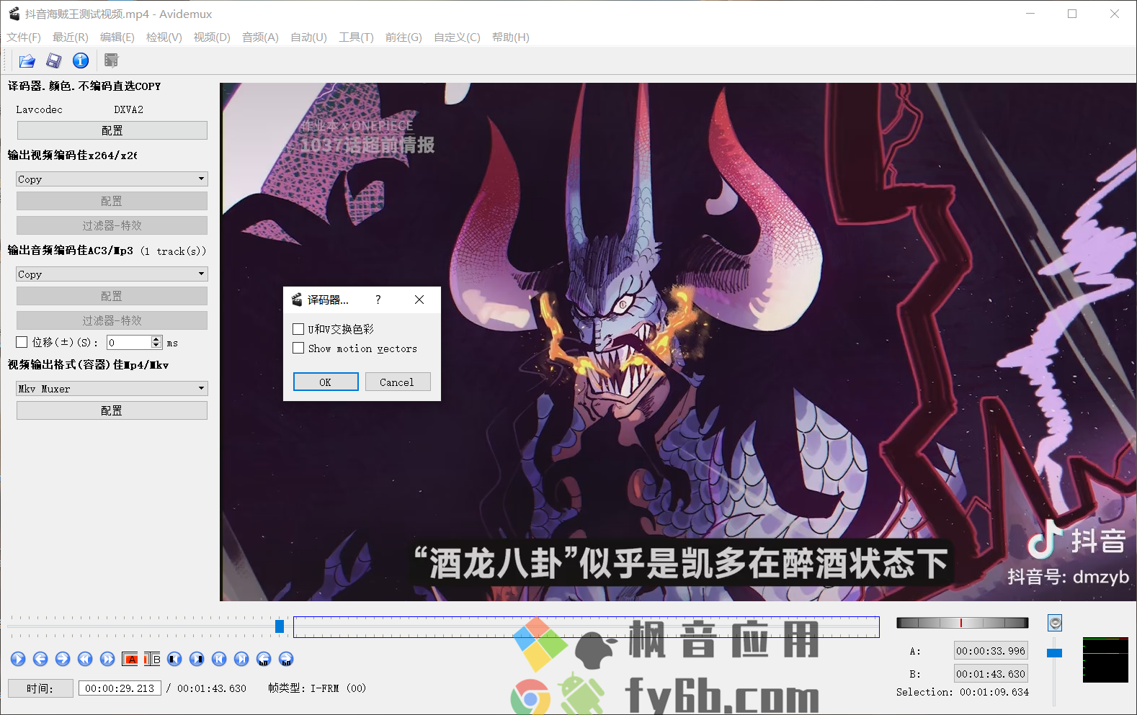Enable the U和V交换色彩 checkbox
This screenshot has width=1137, height=715.
coord(298,329)
